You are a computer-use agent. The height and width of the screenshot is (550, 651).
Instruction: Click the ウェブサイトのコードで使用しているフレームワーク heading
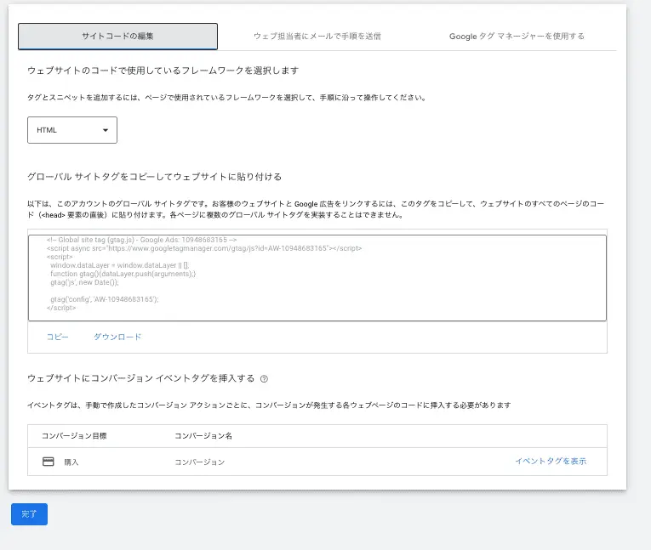[163, 71]
